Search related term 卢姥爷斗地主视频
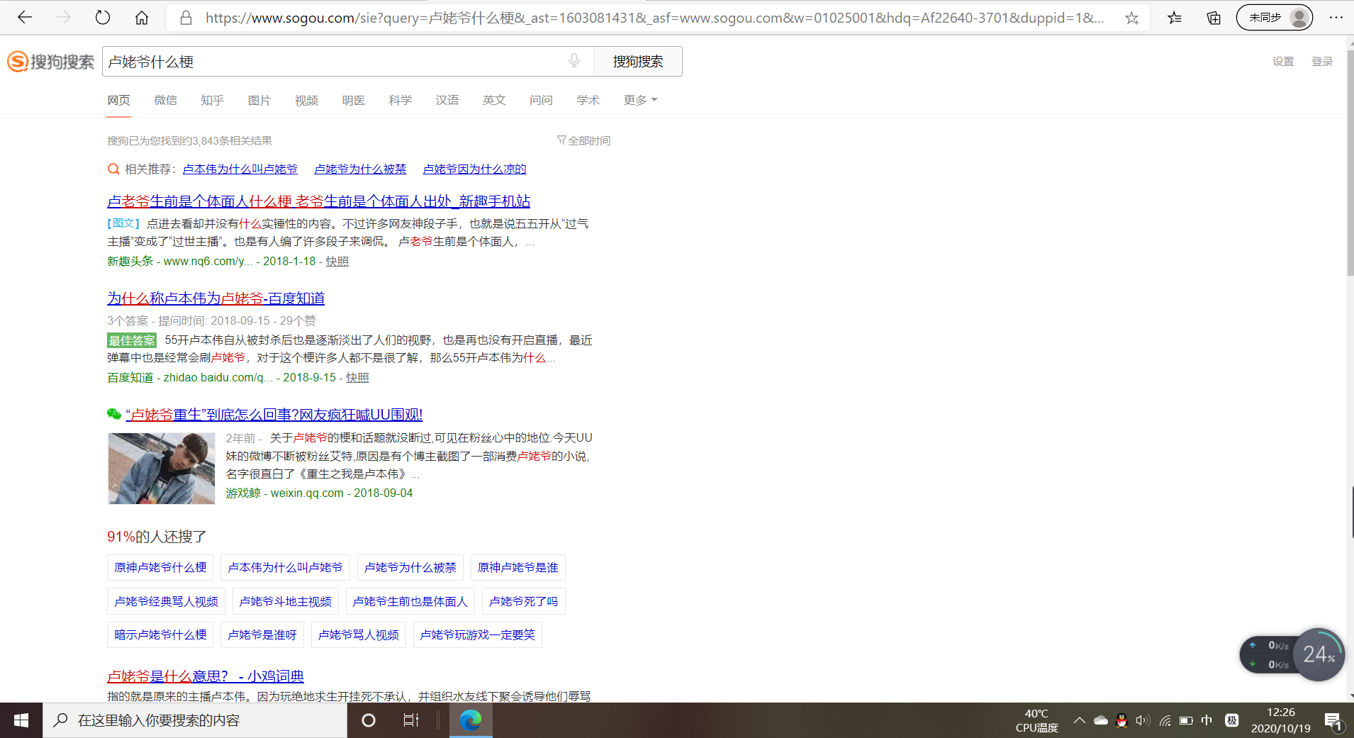 286,601
